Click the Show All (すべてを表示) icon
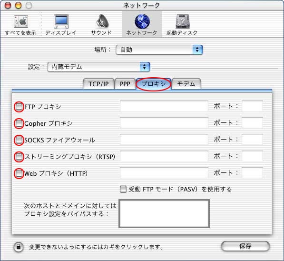This screenshot has height=261, width=284. pyautogui.click(x=20, y=22)
